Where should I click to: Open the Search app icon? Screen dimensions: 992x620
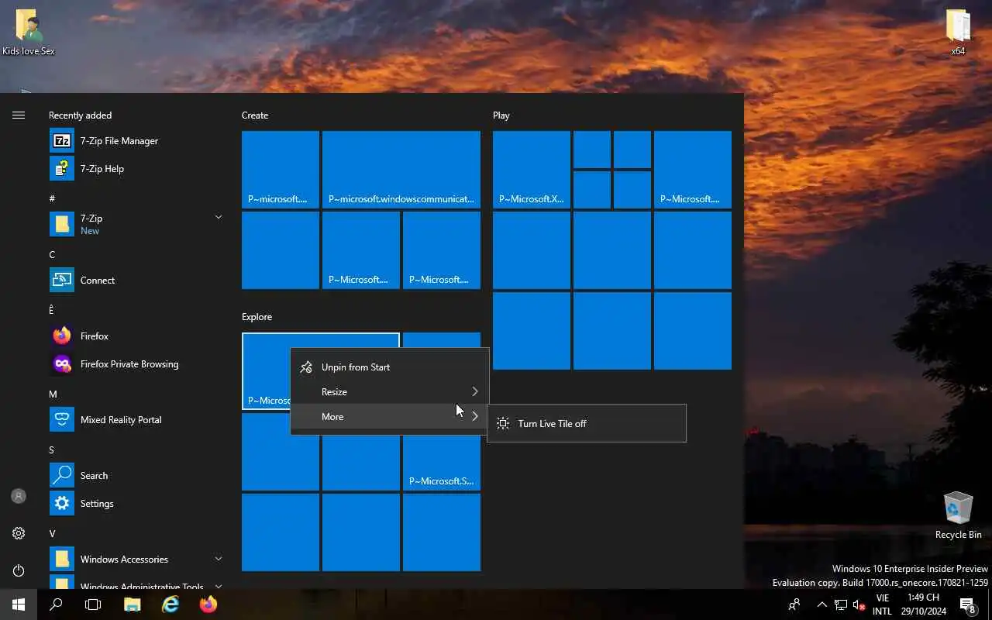point(62,475)
